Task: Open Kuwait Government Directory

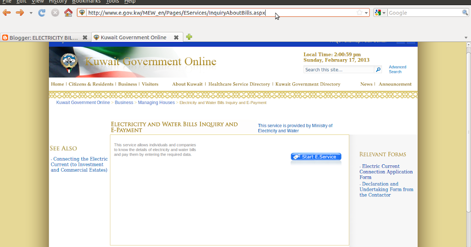Action: (308, 84)
